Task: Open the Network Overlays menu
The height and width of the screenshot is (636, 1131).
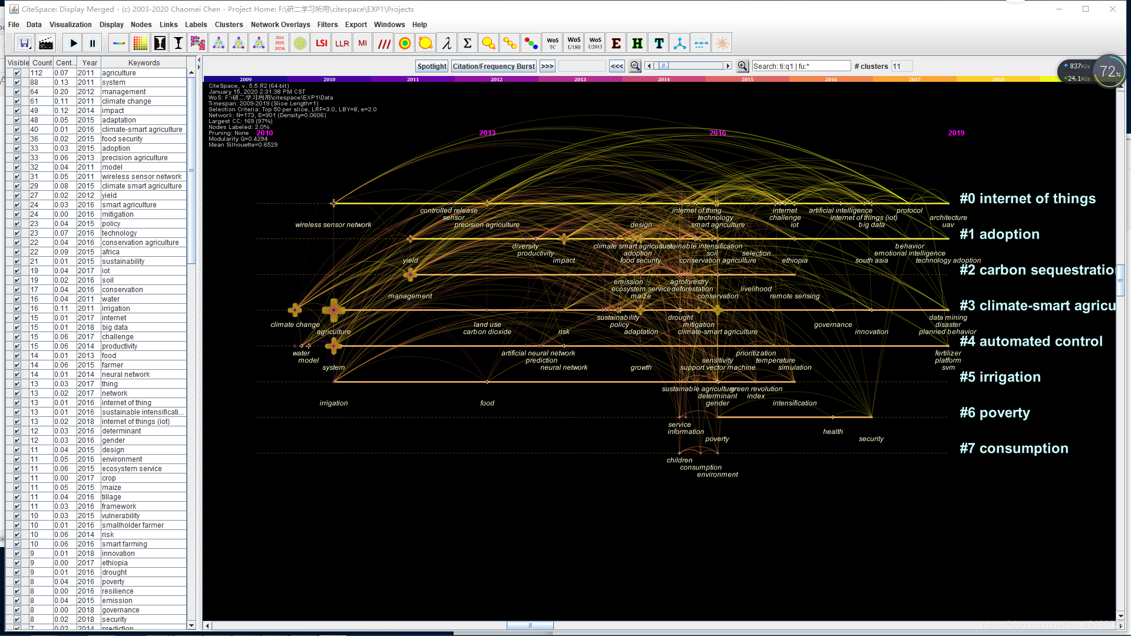Action: tap(280, 25)
